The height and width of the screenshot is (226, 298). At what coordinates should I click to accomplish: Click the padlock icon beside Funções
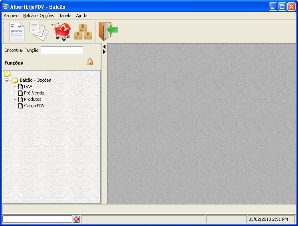click(90, 62)
